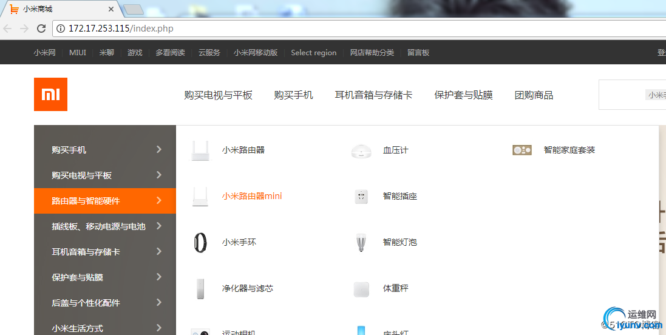Image resolution: width=666 pixels, height=335 pixels.
Task: Click the Select region link
Action: [314, 53]
